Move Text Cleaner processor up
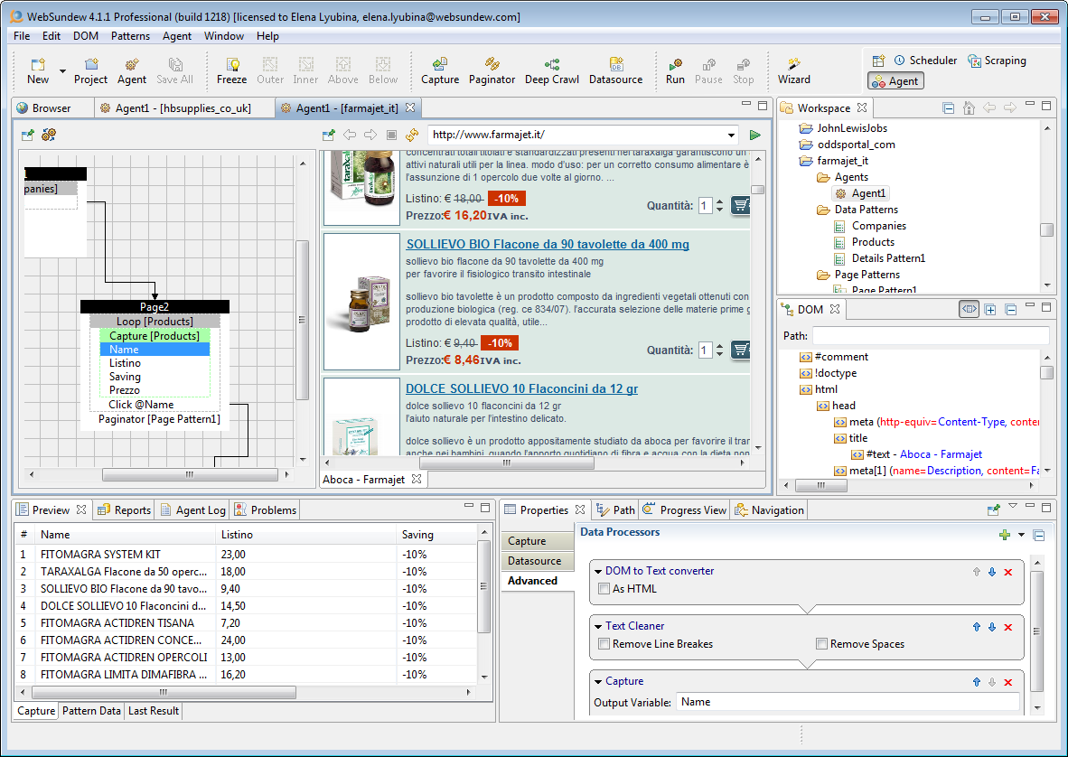The height and width of the screenshot is (757, 1068). 977,627
